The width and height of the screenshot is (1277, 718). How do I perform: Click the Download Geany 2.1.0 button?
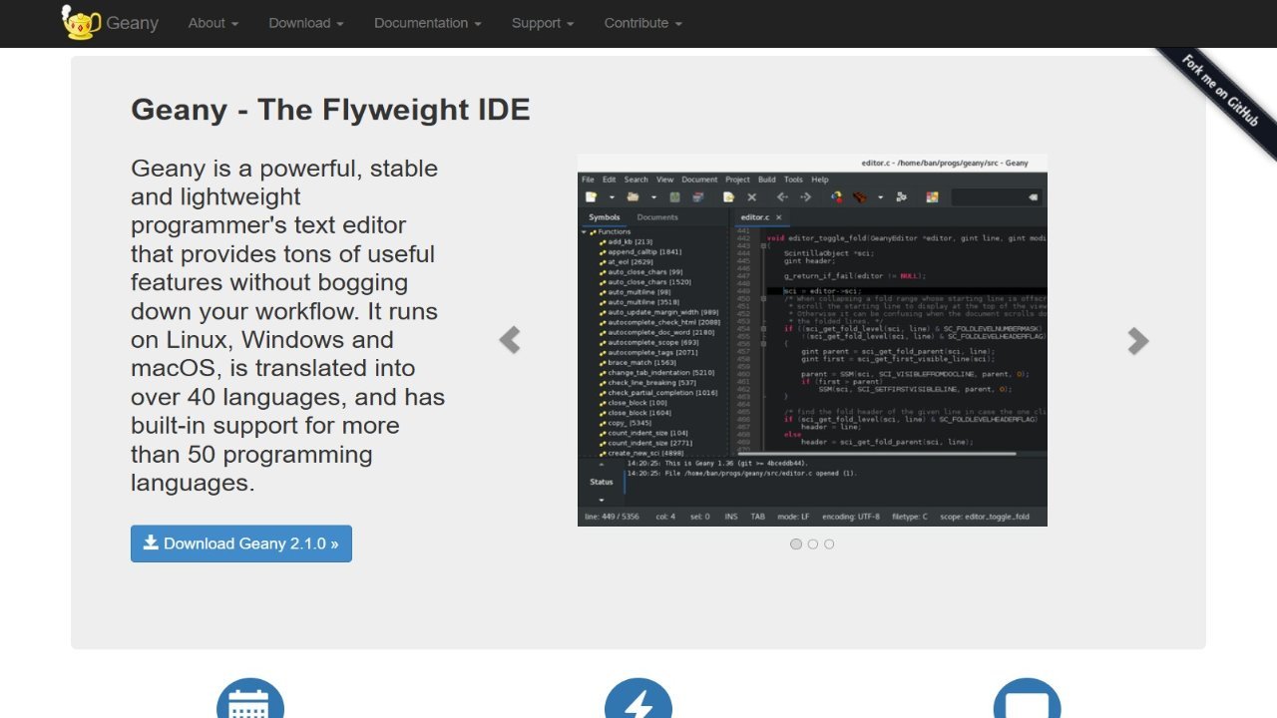pos(241,543)
